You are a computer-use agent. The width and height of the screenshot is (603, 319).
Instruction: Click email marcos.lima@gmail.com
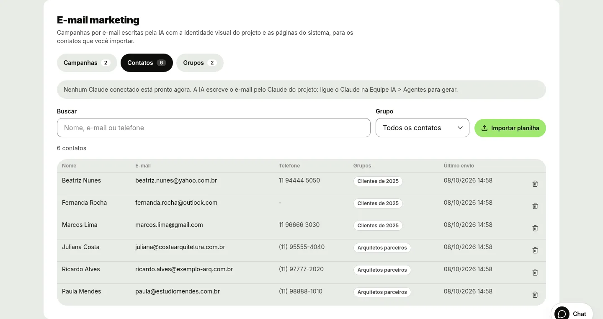pyautogui.click(x=169, y=225)
